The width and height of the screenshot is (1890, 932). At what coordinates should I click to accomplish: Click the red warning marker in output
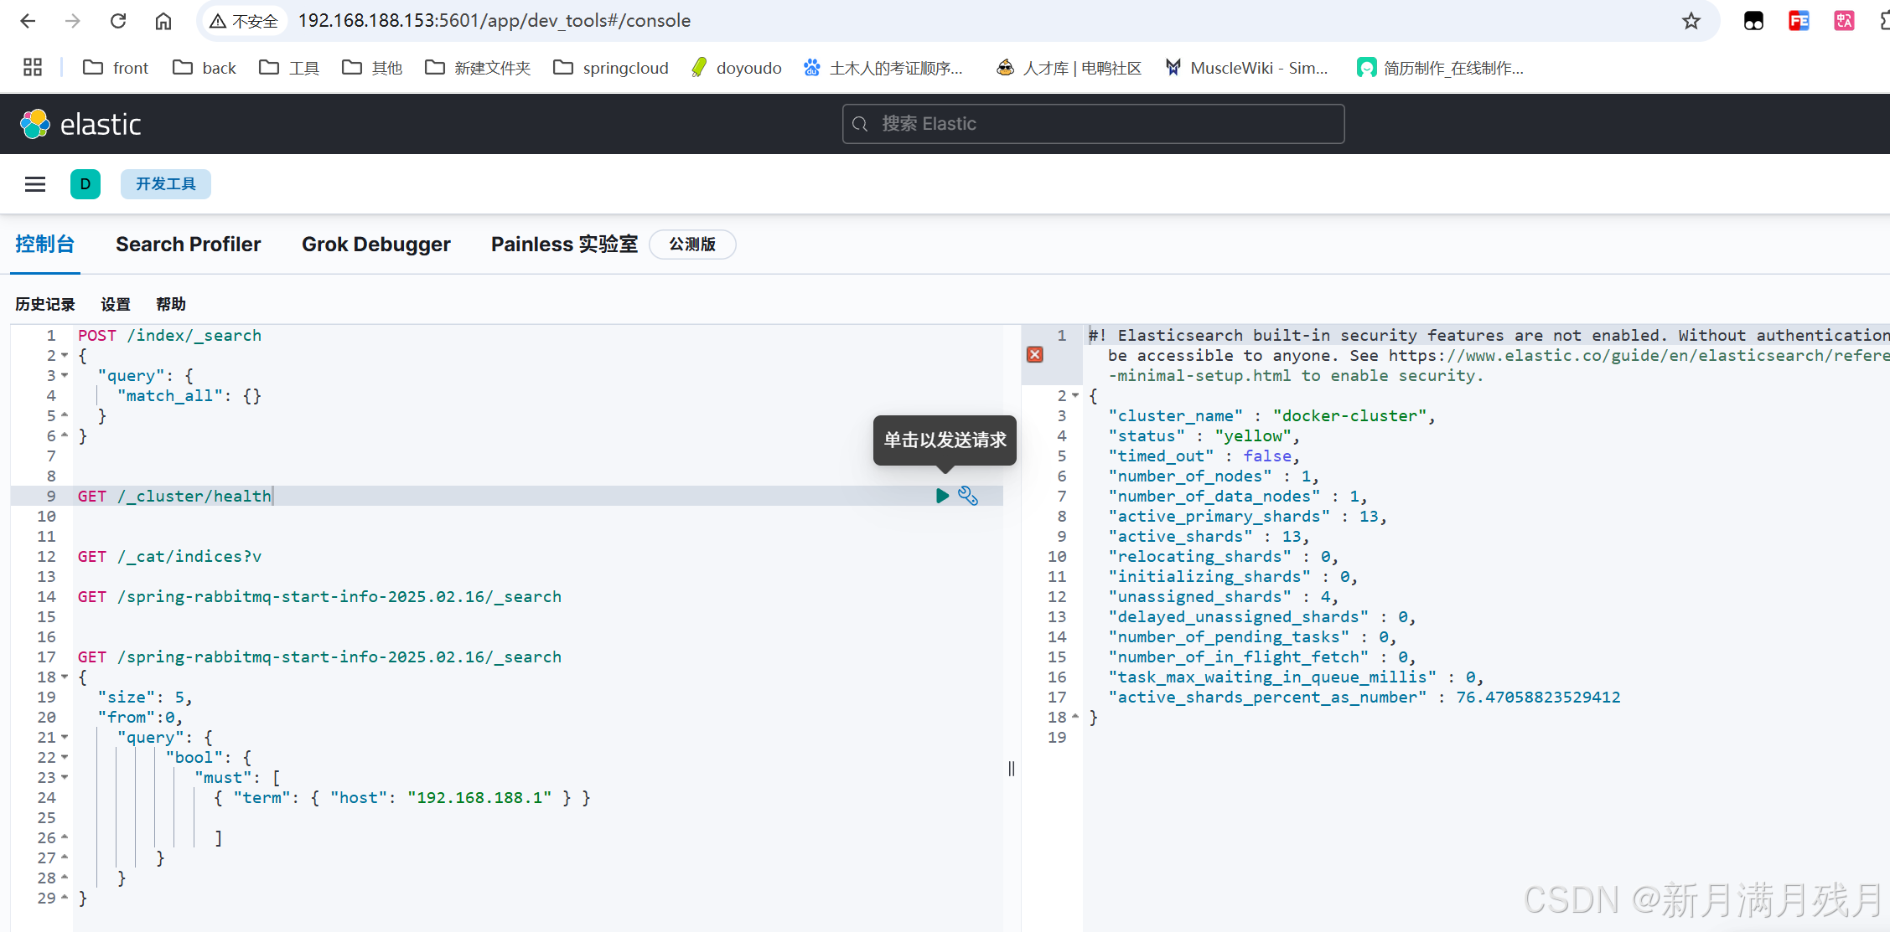[x=1035, y=355]
